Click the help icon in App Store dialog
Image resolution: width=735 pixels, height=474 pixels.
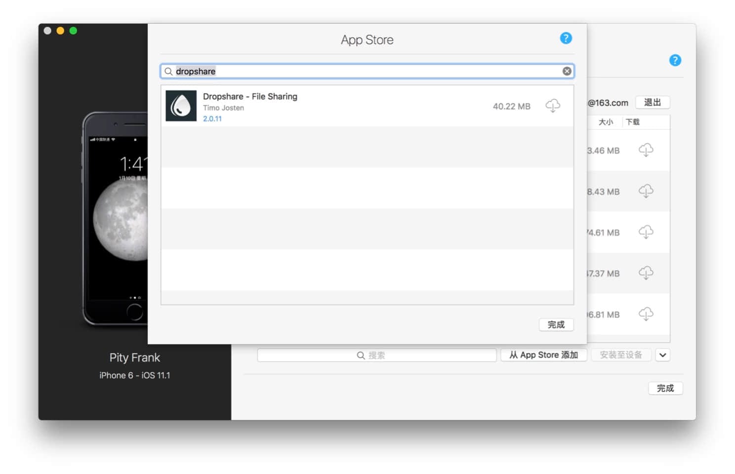point(566,38)
